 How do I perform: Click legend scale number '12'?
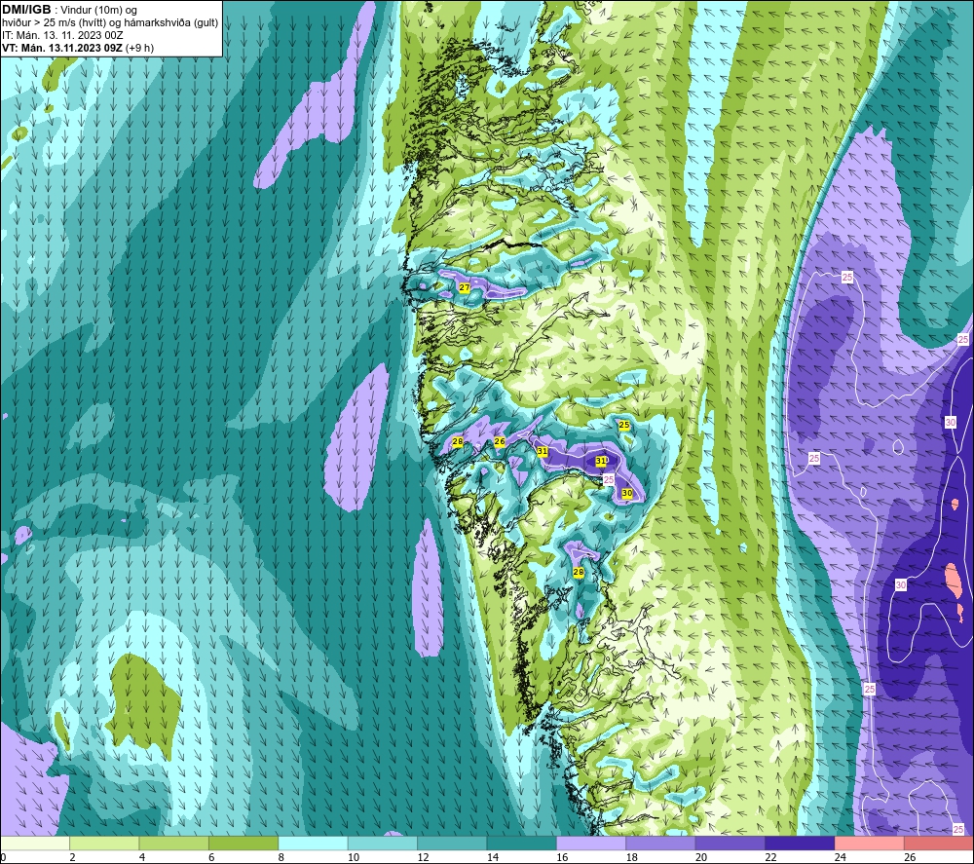pyautogui.click(x=423, y=857)
